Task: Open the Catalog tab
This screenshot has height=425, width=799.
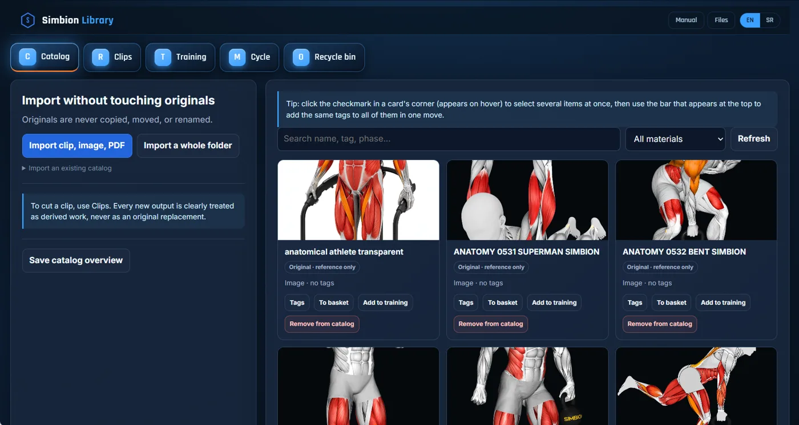Action: (x=45, y=57)
